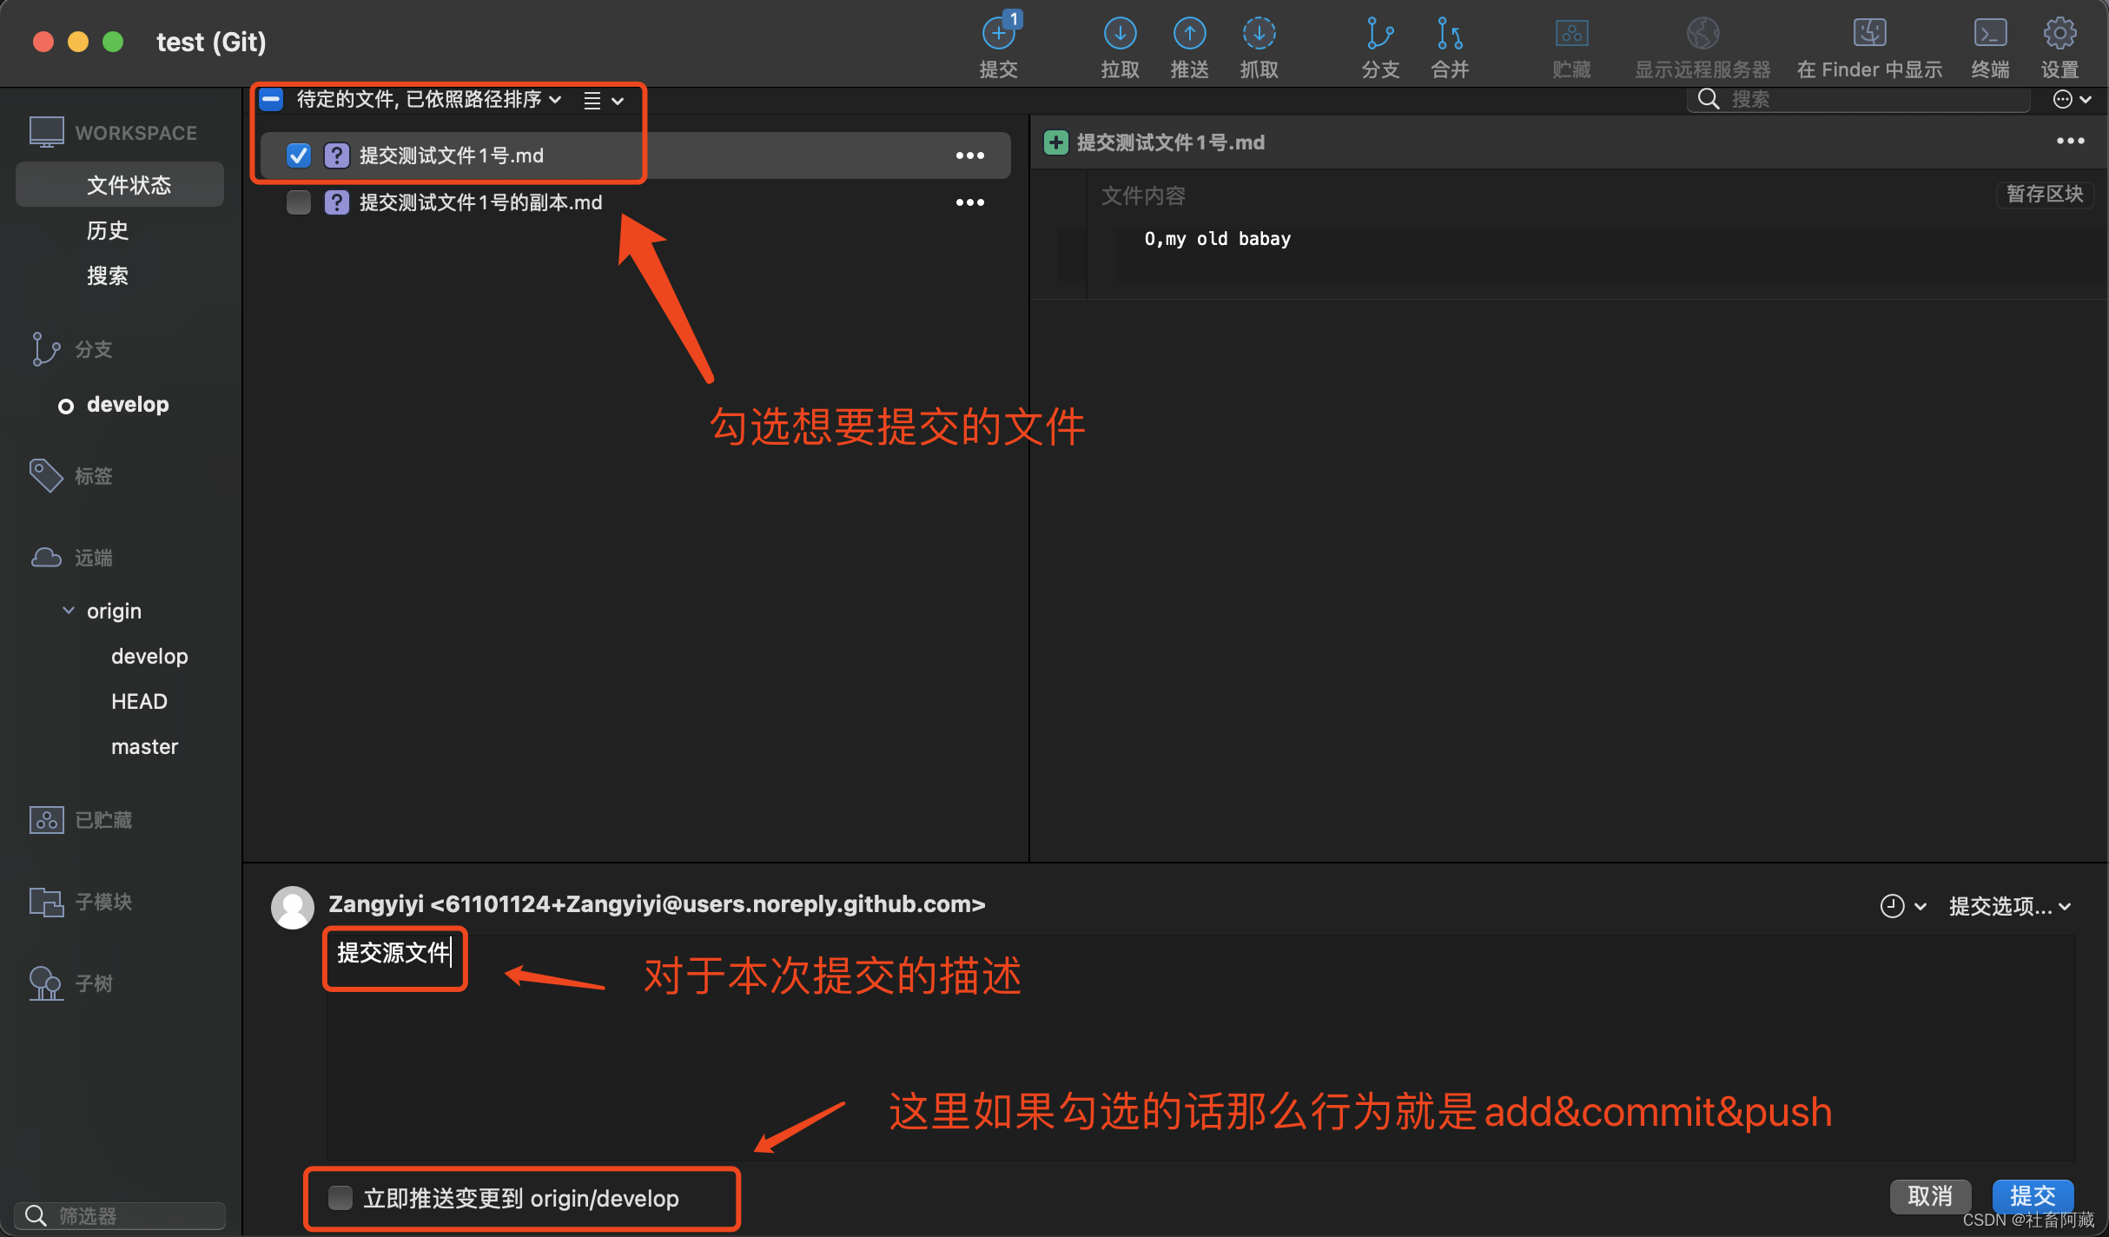Open the 提交选项 commit options dropdown
Screen dimensions: 2109x1237
click(x=2009, y=906)
